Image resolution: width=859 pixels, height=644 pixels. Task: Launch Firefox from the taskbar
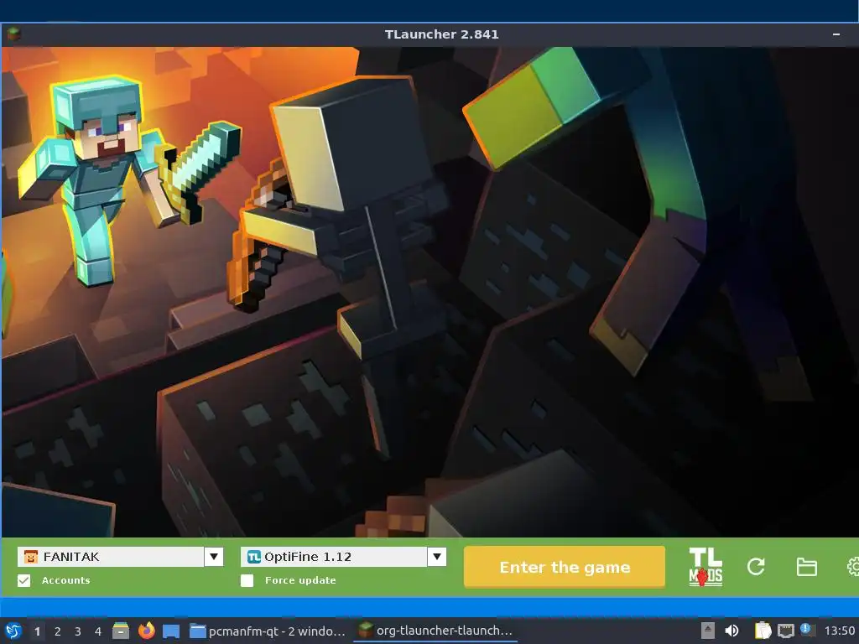(x=146, y=631)
